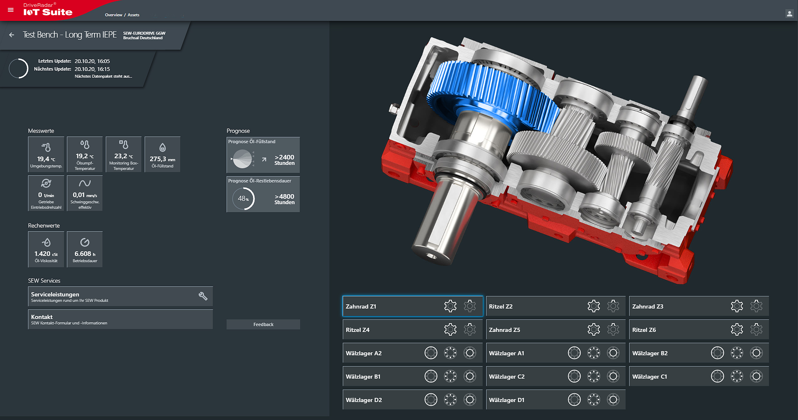The height and width of the screenshot is (420, 798).
Task: Toggle first bearing icon on Wälzlager A2
Action: point(431,353)
